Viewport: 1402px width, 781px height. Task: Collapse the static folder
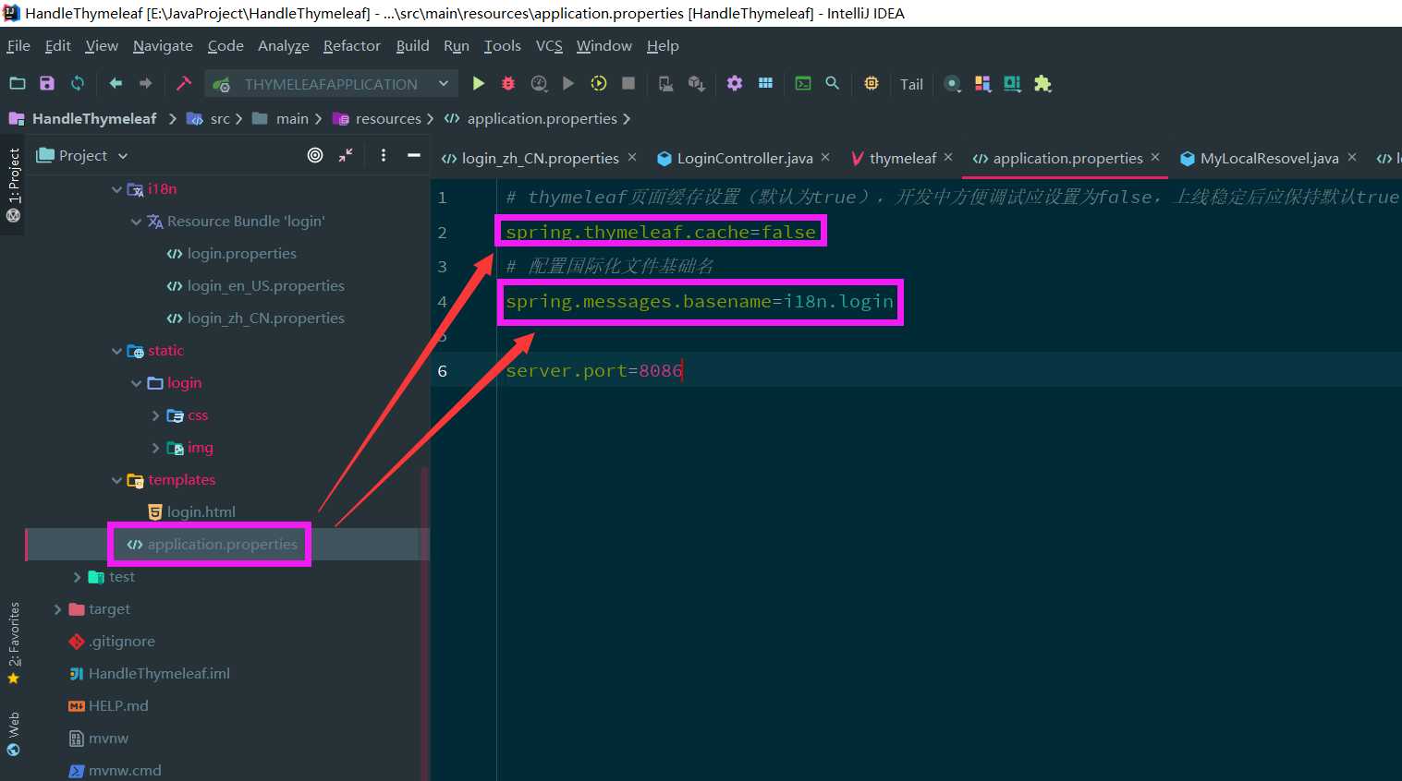pos(116,351)
